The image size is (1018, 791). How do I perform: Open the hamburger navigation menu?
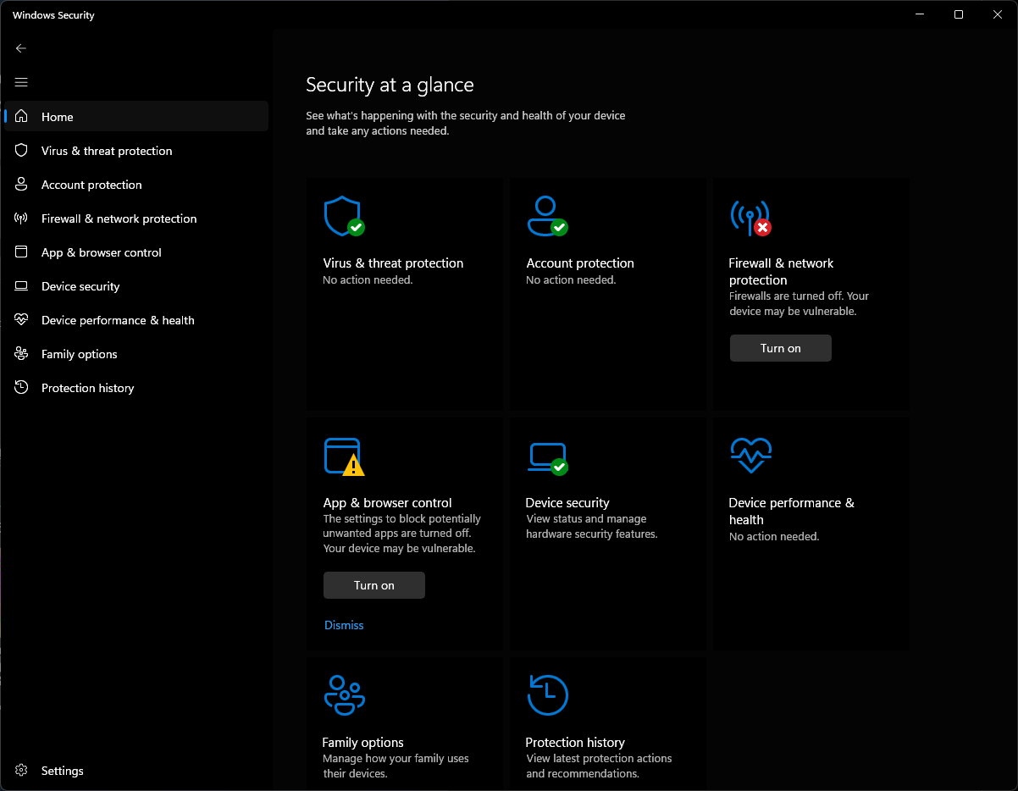pyautogui.click(x=21, y=82)
